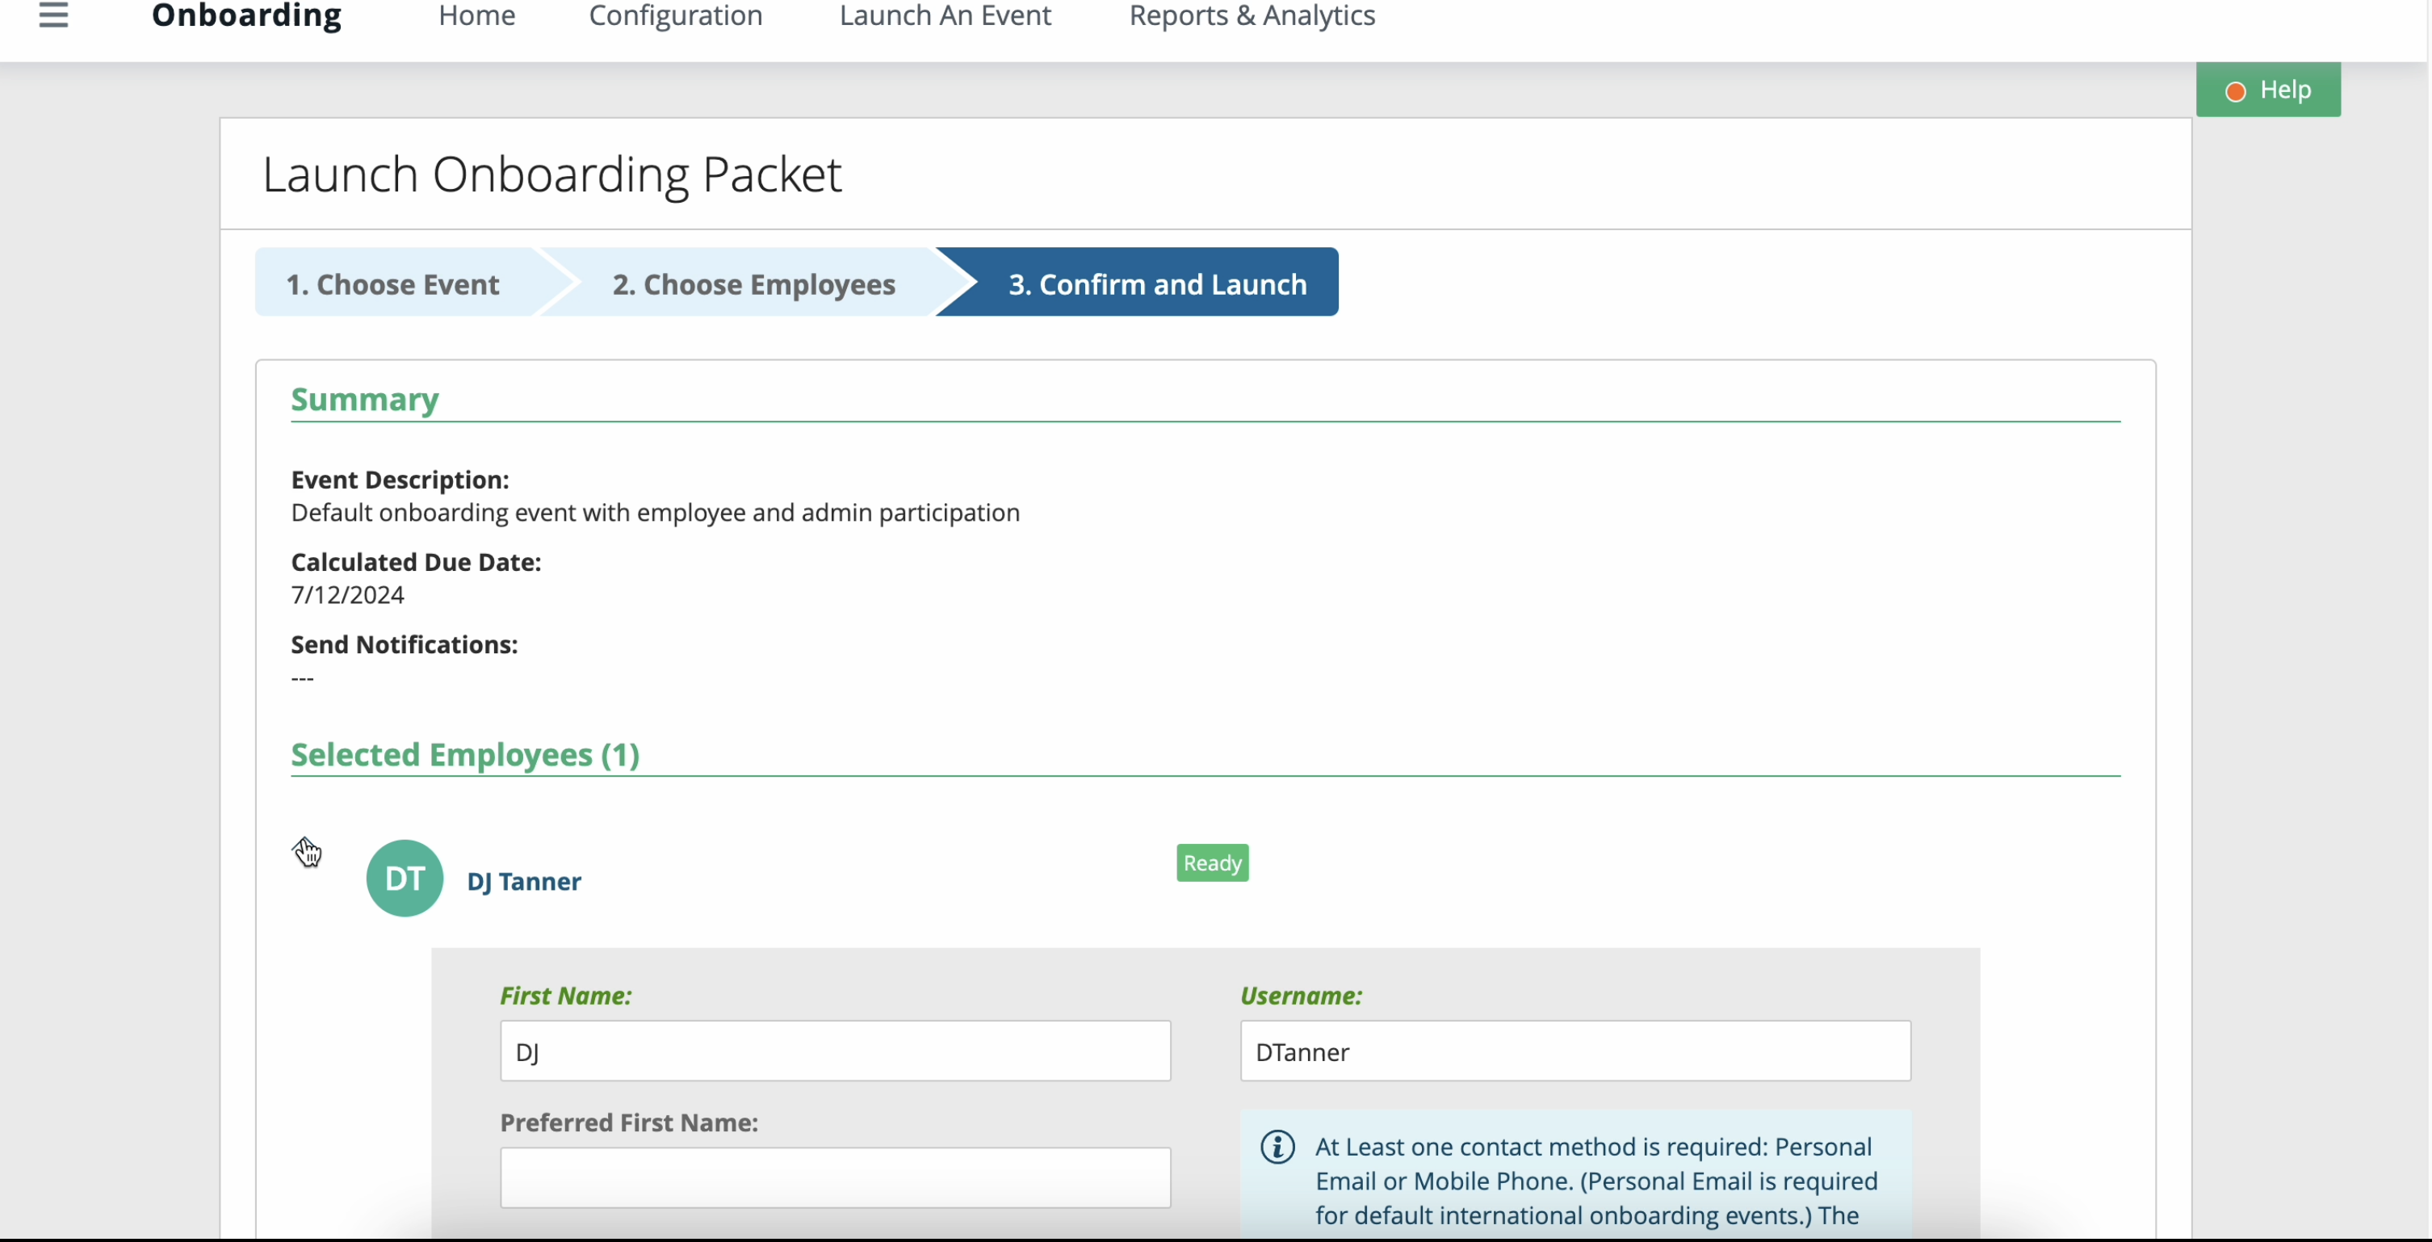This screenshot has height=1242, width=2432.
Task: Click the info icon in contact notice
Action: point(1277,1147)
